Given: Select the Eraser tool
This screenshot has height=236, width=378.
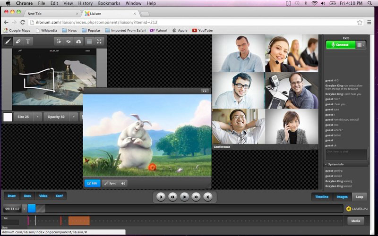Looking at the screenshot, I should [18, 42].
